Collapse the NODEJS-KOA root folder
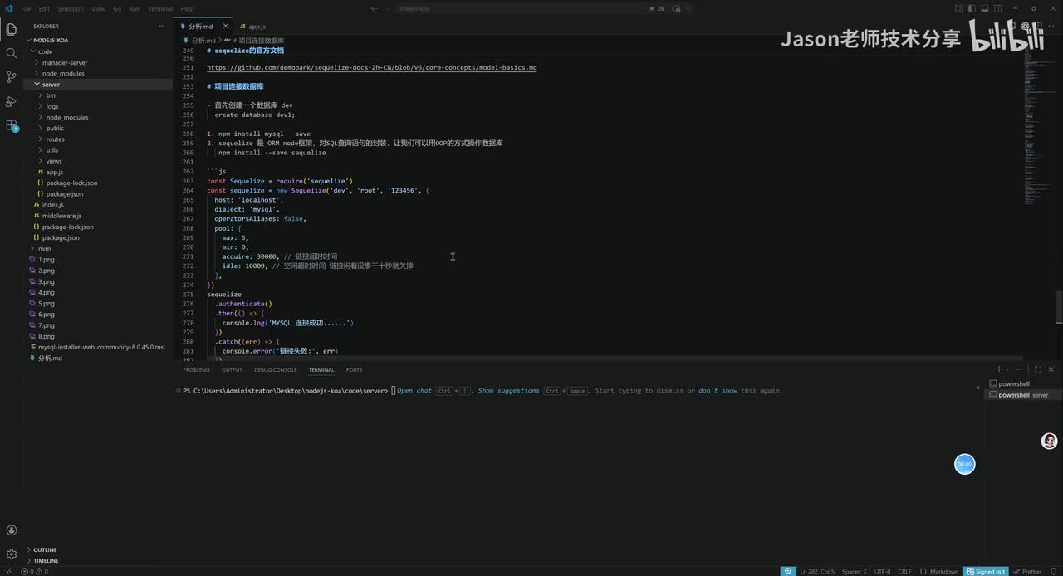The width and height of the screenshot is (1063, 576). (x=98, y=40)
